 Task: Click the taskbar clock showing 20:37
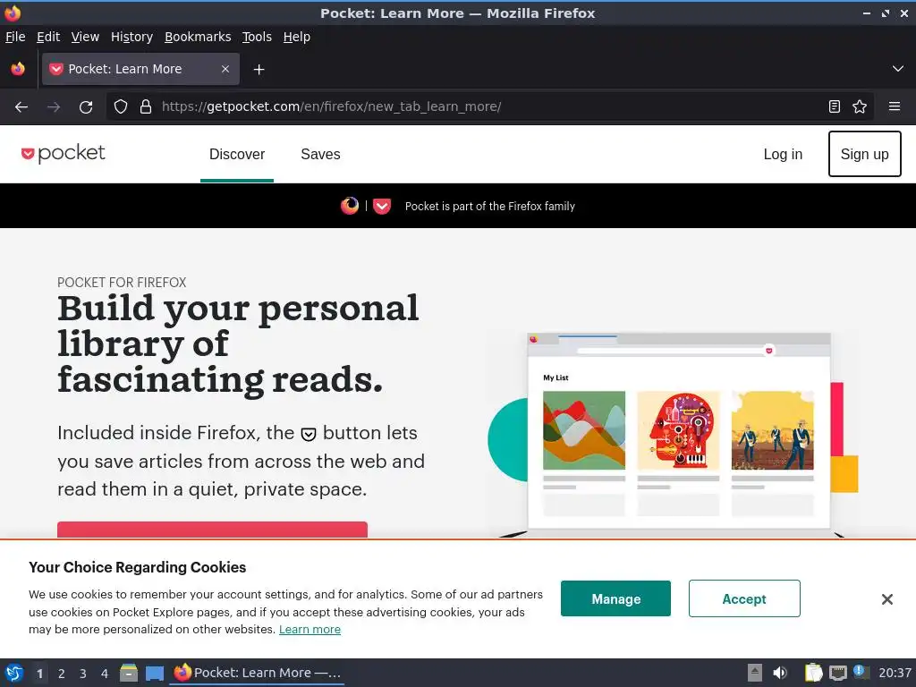pos(895,673)
